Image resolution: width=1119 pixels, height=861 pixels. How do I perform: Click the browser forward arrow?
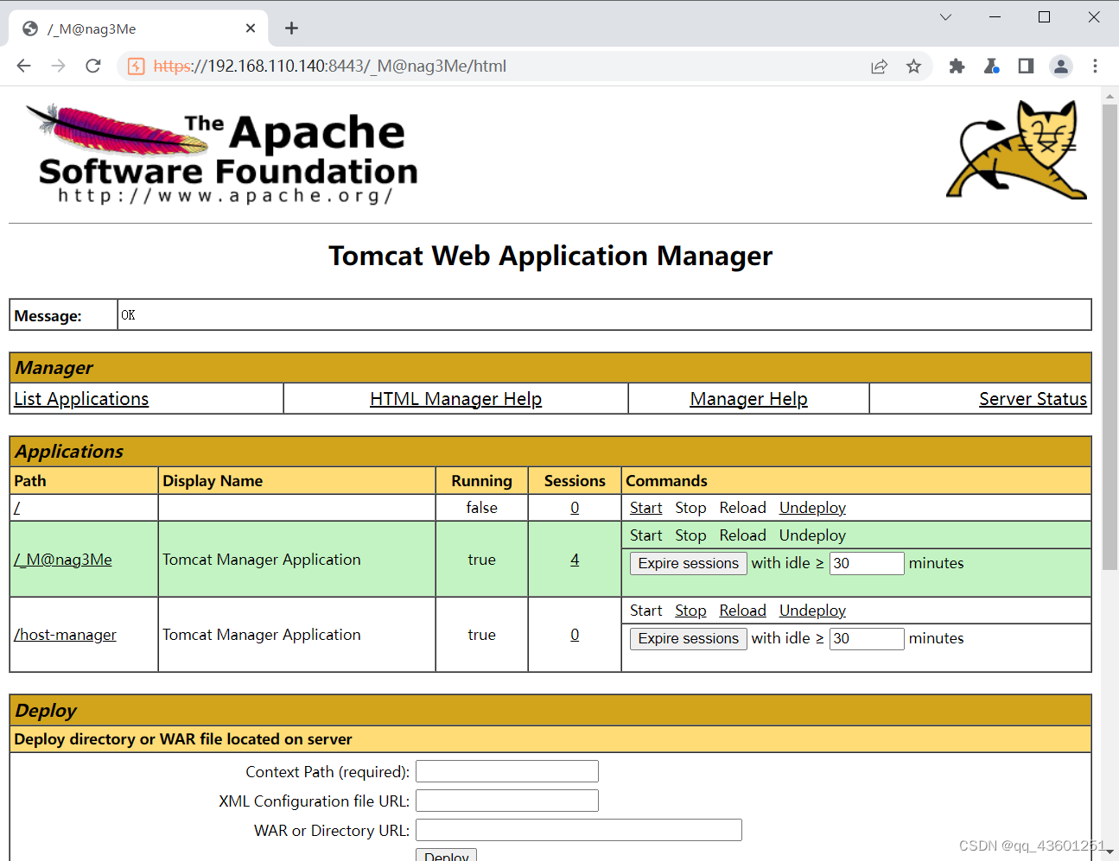(x=58, y=66)
